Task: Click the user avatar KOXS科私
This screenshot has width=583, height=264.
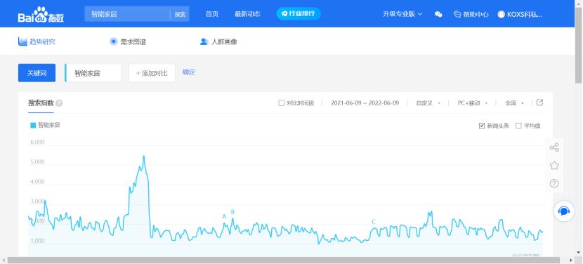Action: (x=502, y=14)
